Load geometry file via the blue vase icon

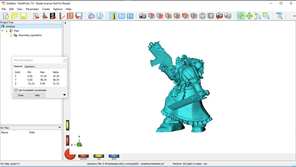(x=45, y=16)
